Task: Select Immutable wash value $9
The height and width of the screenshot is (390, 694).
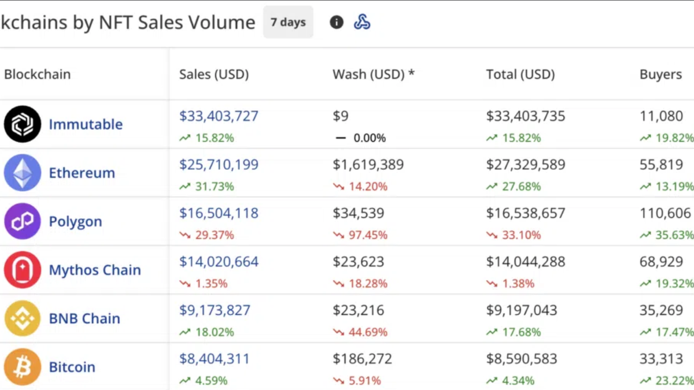Action: pyautogui.click(x=341, y=116)
